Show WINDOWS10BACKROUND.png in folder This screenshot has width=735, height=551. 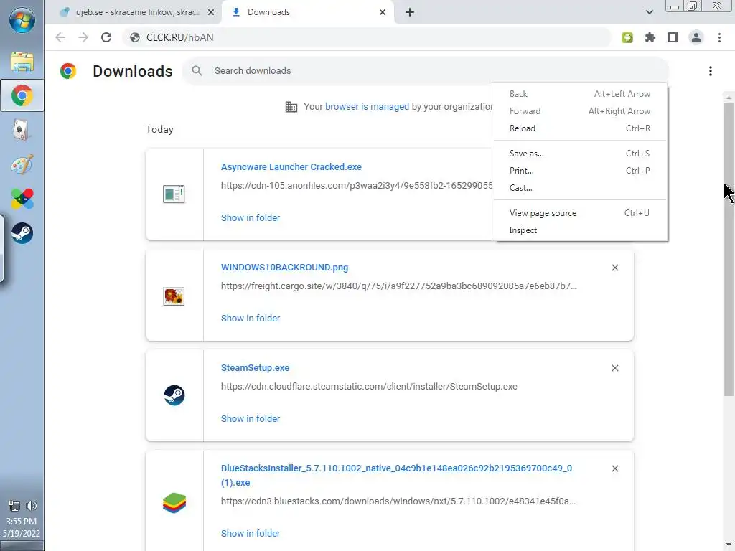click(251, 318)
